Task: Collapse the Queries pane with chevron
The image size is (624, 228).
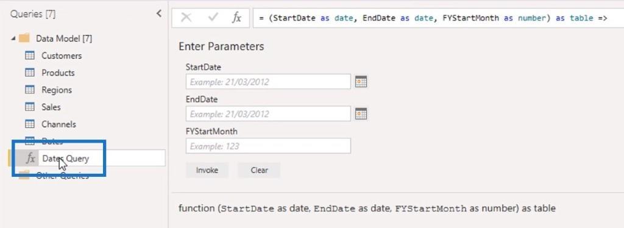Action: point(159,14)
